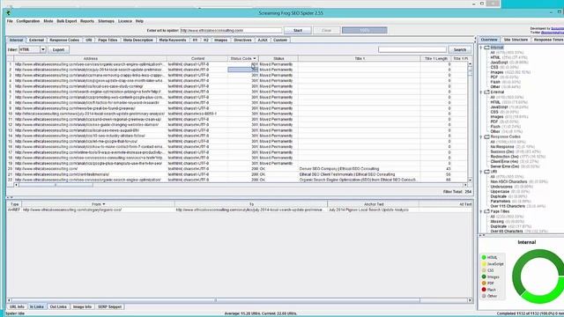Image resolution: width=564 pixels, height=317 pixels.
Task: Open the Sitemaps menu
Action: (106, 21)
